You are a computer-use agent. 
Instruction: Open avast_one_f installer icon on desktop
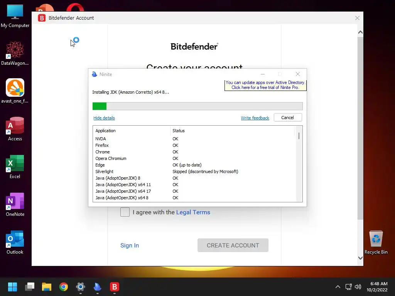click(15, 91)
